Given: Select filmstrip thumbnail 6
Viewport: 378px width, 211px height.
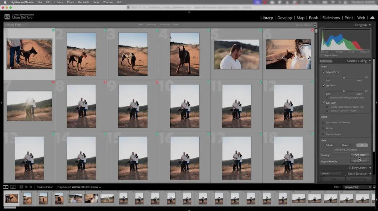Looking at the screenshot, I should 91,198.
